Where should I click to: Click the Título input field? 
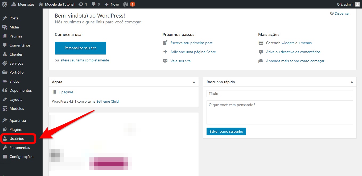pos(279,94)
